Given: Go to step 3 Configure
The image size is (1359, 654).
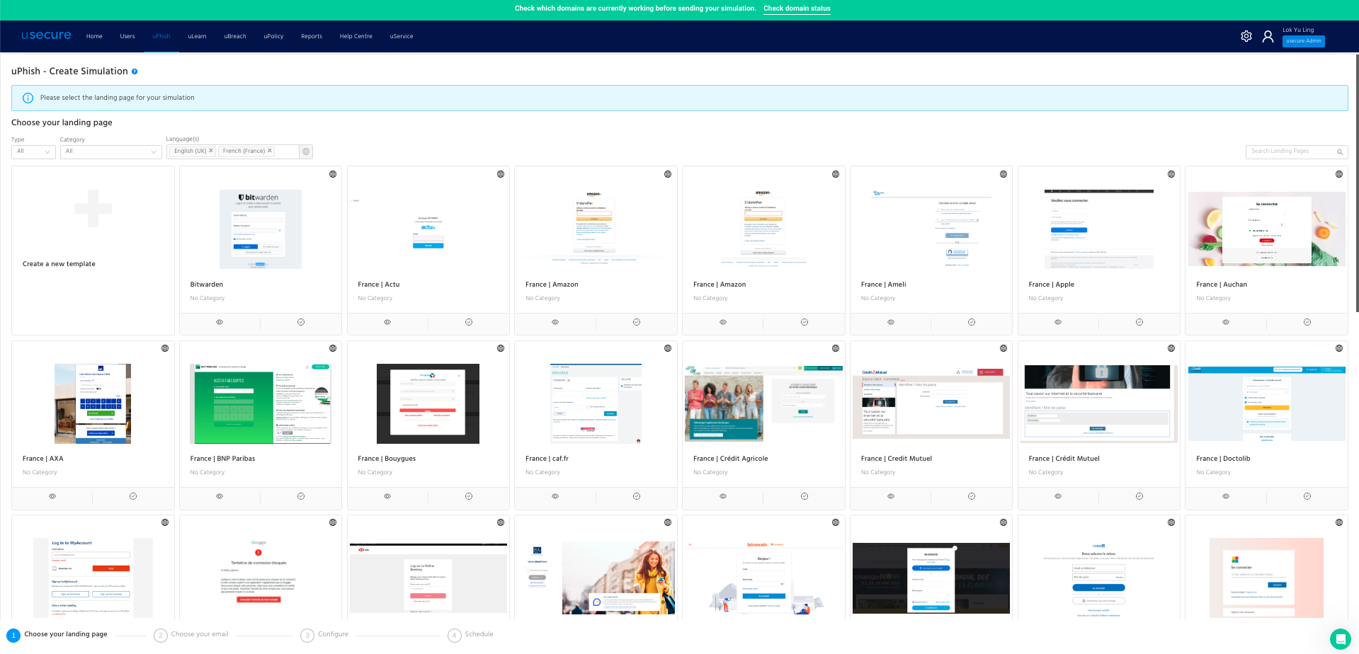Looking at the screenshot, I should [x=325, y=635].
